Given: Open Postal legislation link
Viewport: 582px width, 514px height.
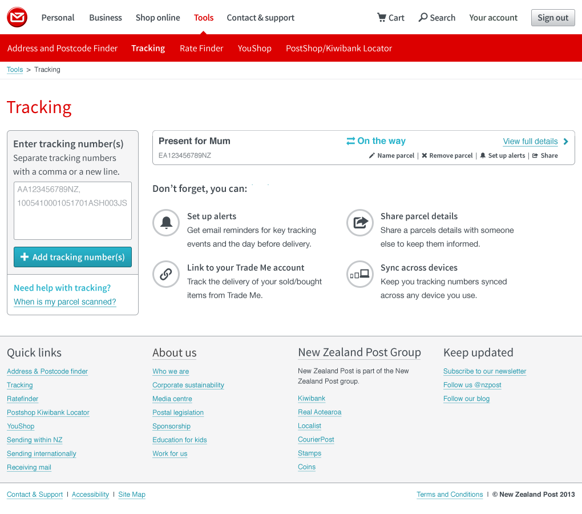Looking at the screenshot, I should [x=178, y=412].
